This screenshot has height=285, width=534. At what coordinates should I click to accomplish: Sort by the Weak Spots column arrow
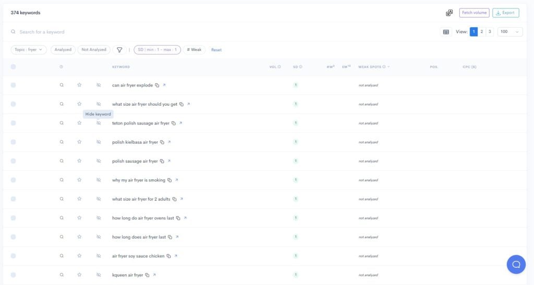pyautogui.click(x=389, y=67)
